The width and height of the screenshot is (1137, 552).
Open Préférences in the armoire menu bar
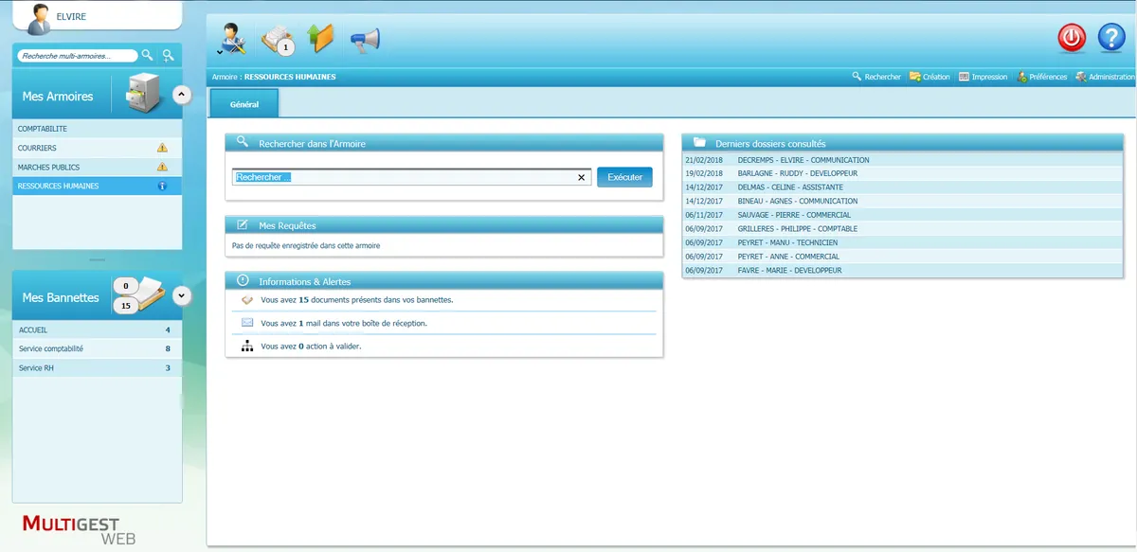[x=1042, y=77]
